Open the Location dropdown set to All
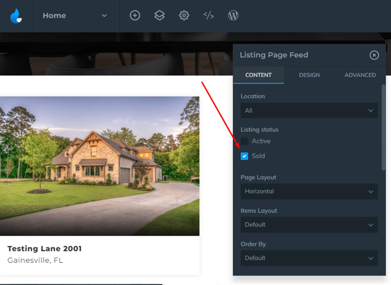The width and height of the screenshot is (391, 285). (309, 110)
